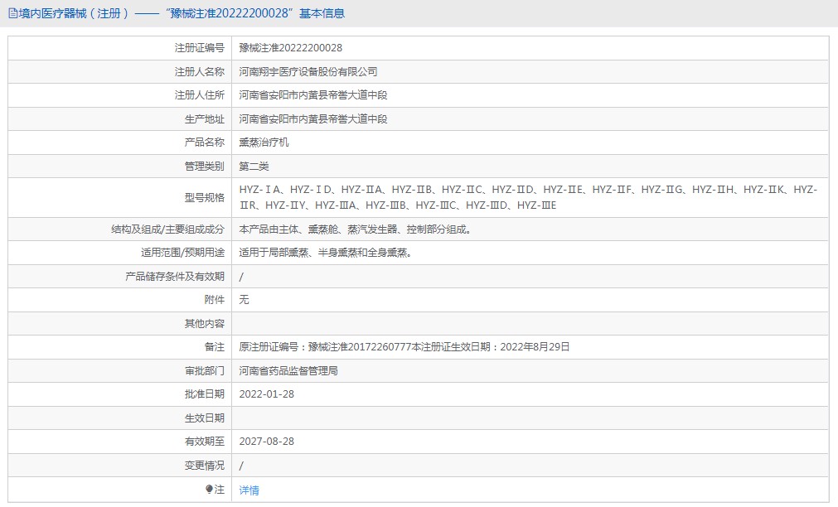Screen dimensions: 838x507
Task: Open the 详情 link
Action: pos(249,490)
